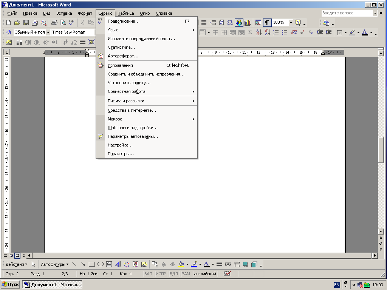The height and width of the screenshot is (290, 387).
Task: Create a new blank document icon
Action: (x=8, y=23)
